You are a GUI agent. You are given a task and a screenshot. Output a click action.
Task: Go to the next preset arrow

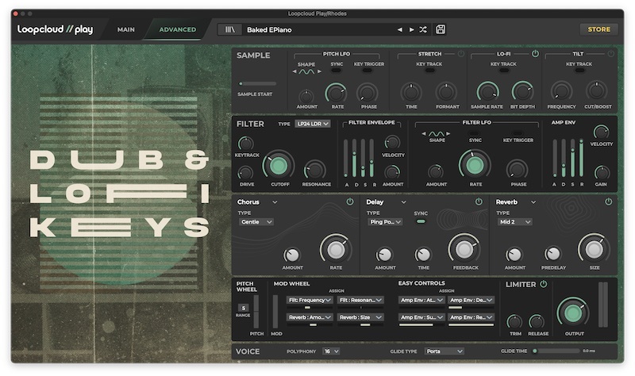(x=411, y=30)
